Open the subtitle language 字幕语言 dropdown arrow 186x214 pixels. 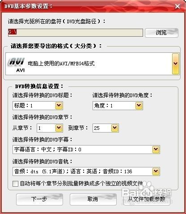pyautogui.click(x=156, y=150)
